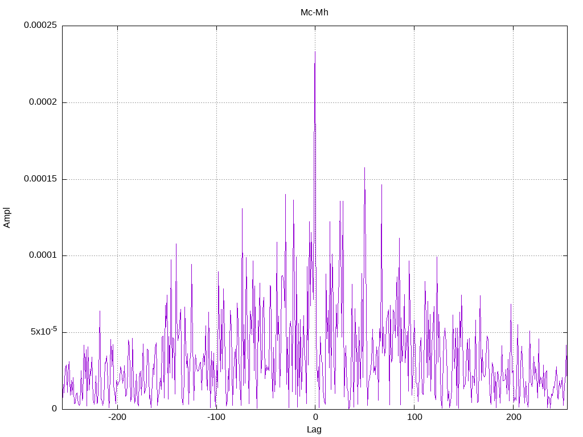Click the x-axis tick label 0 under Lag axis
This screenshot has width=583, height=437.
click(x=315, y=417)
